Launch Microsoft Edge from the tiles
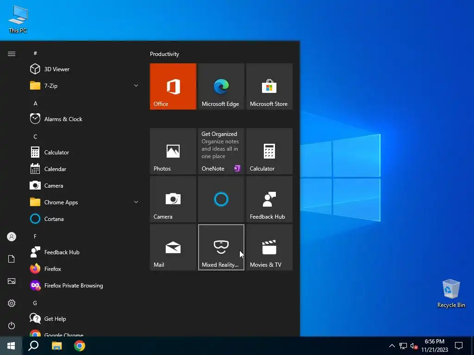Viewport: 474px width, 355px height. (221, 86)
